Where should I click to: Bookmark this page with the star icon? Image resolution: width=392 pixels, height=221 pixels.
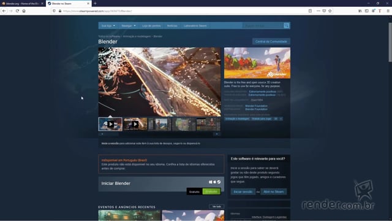pos(330,11)
